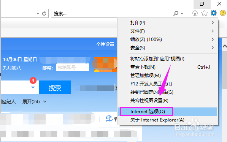
Task: Open the 打印(P) submenu
Action: 168,23
